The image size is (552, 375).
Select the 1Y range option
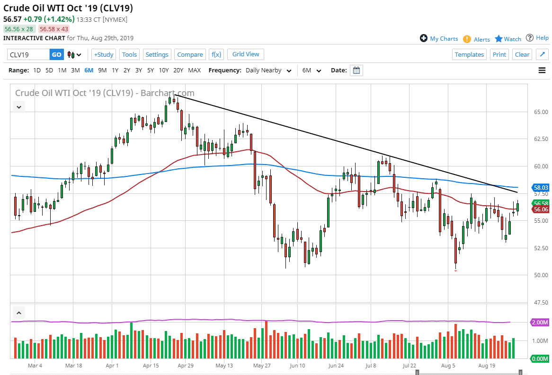click(x=116, y=70)
